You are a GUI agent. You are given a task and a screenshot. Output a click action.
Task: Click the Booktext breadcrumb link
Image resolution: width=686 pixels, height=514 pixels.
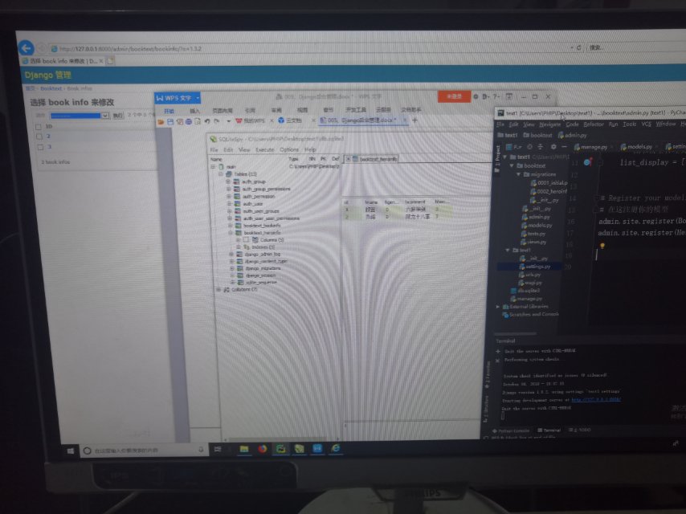point(51,88)
